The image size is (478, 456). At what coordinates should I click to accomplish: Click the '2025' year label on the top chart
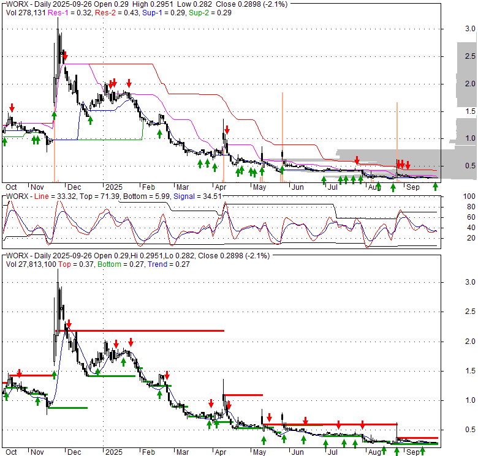coord(114,187)
